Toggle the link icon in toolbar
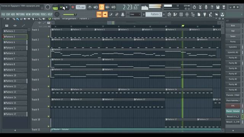244x137 pixels. pos(117,14)
